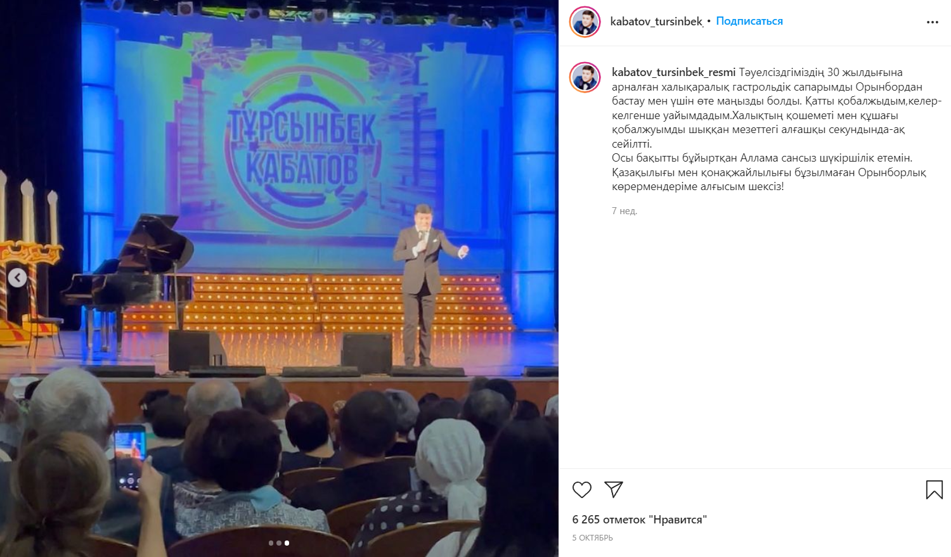Click the "7 нед." caption timestamp
This screenshot has width=951, height=557.
[x=624, y=211]
